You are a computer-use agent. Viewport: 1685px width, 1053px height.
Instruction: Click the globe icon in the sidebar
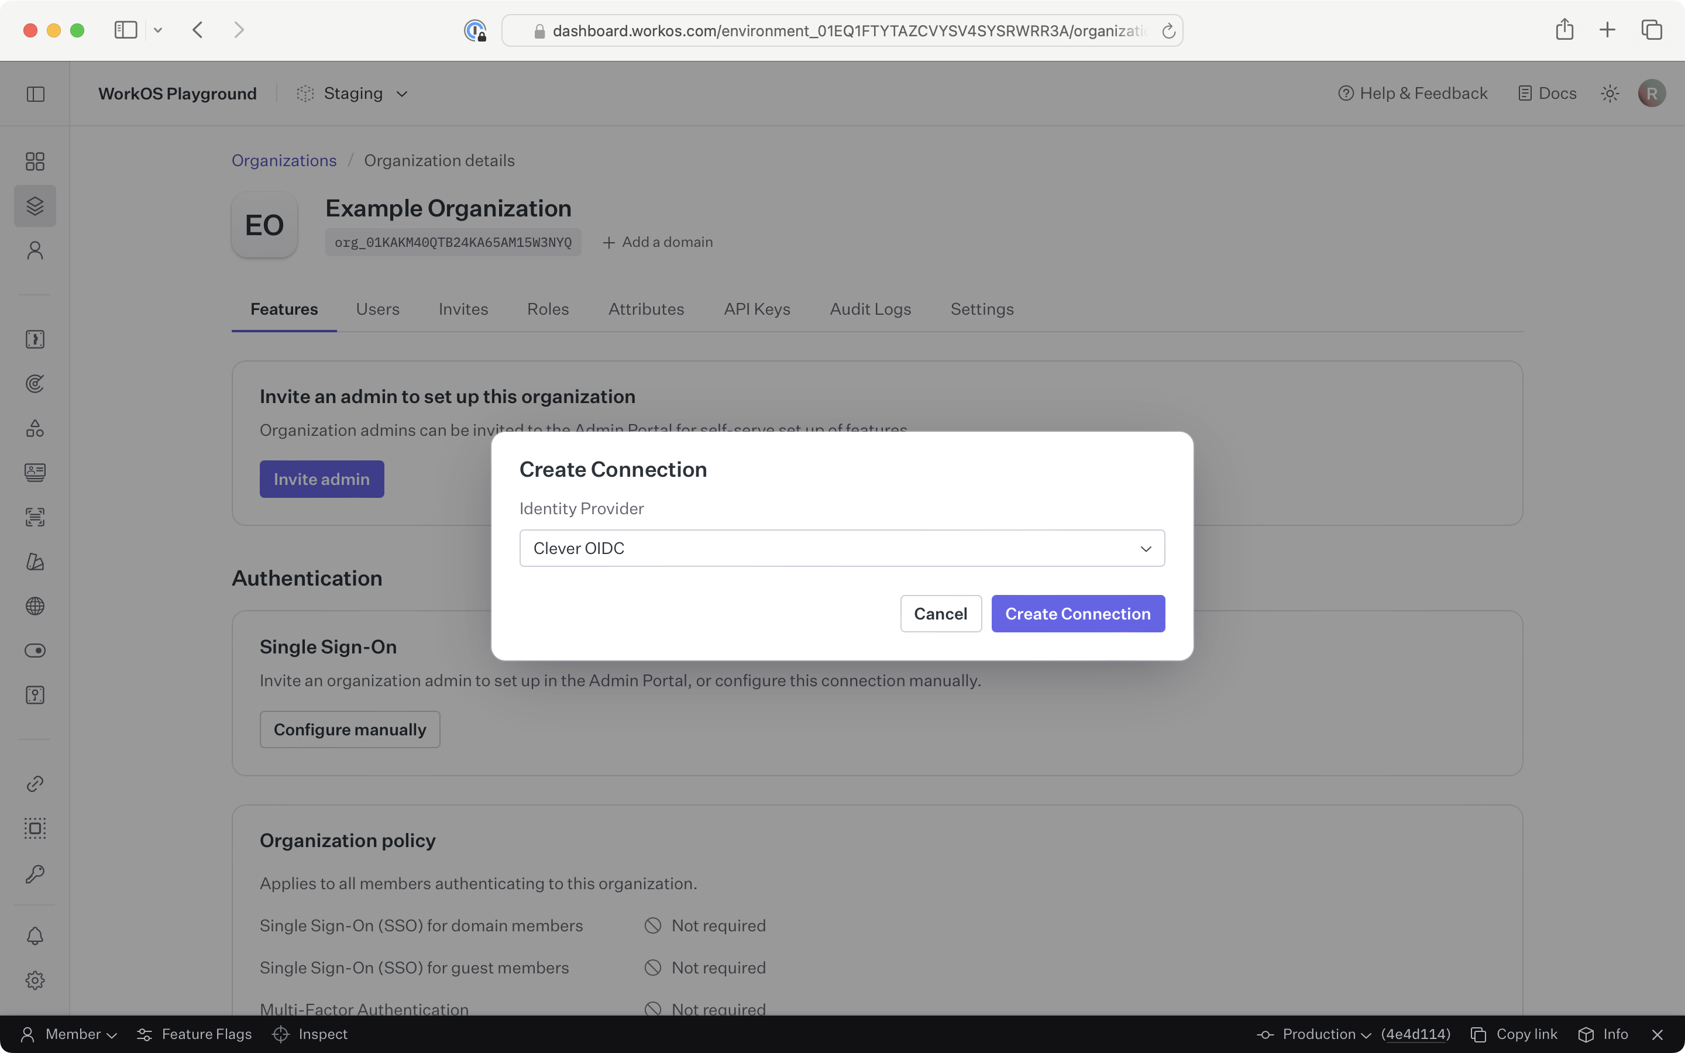pyautogui.click(x=35, y=606)
